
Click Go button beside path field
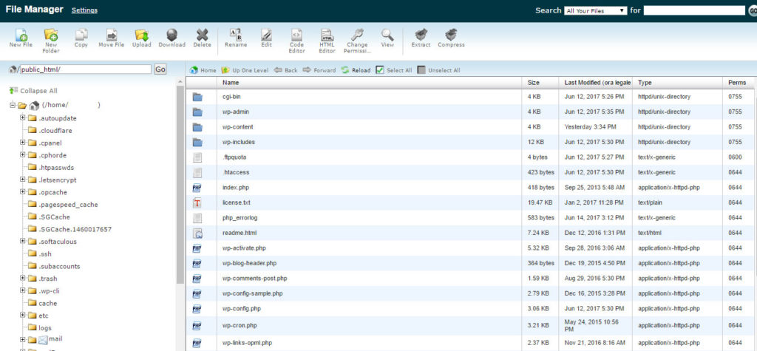[x=160, y=69]
